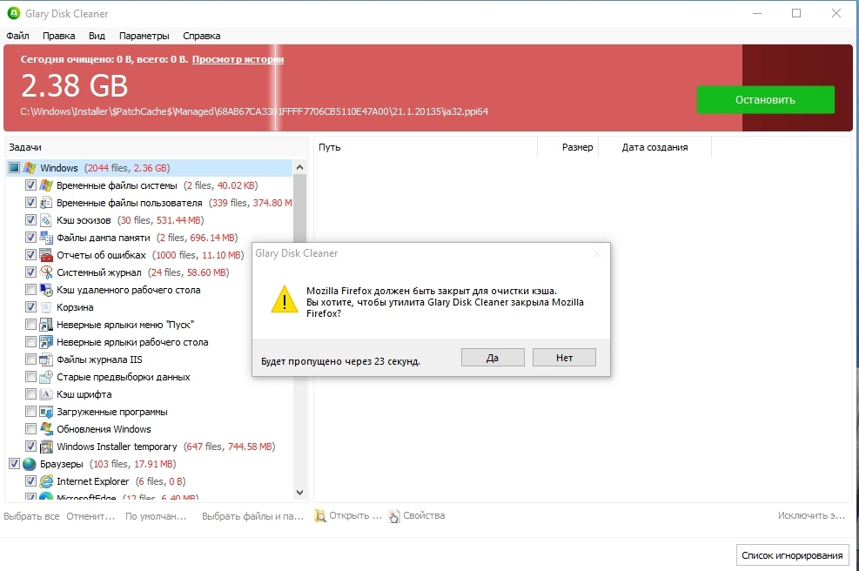Click the Windows Installer temporary icon
The image size is (859, 571).
(x=47, y=447)
